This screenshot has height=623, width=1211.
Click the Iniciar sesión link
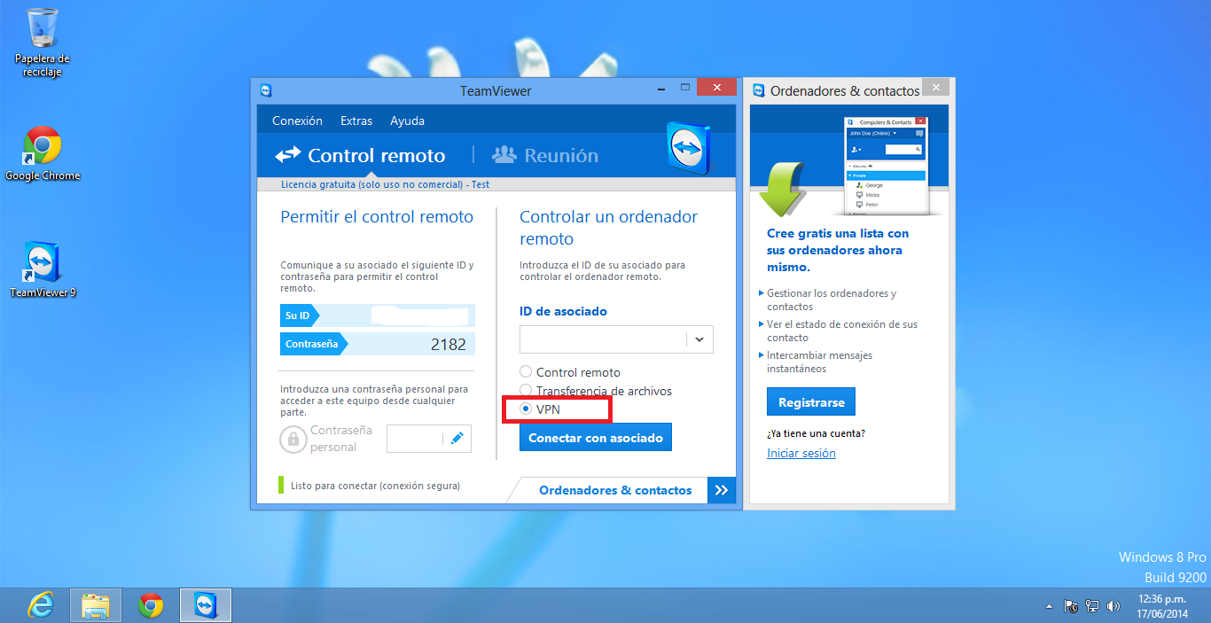(801, 453)
